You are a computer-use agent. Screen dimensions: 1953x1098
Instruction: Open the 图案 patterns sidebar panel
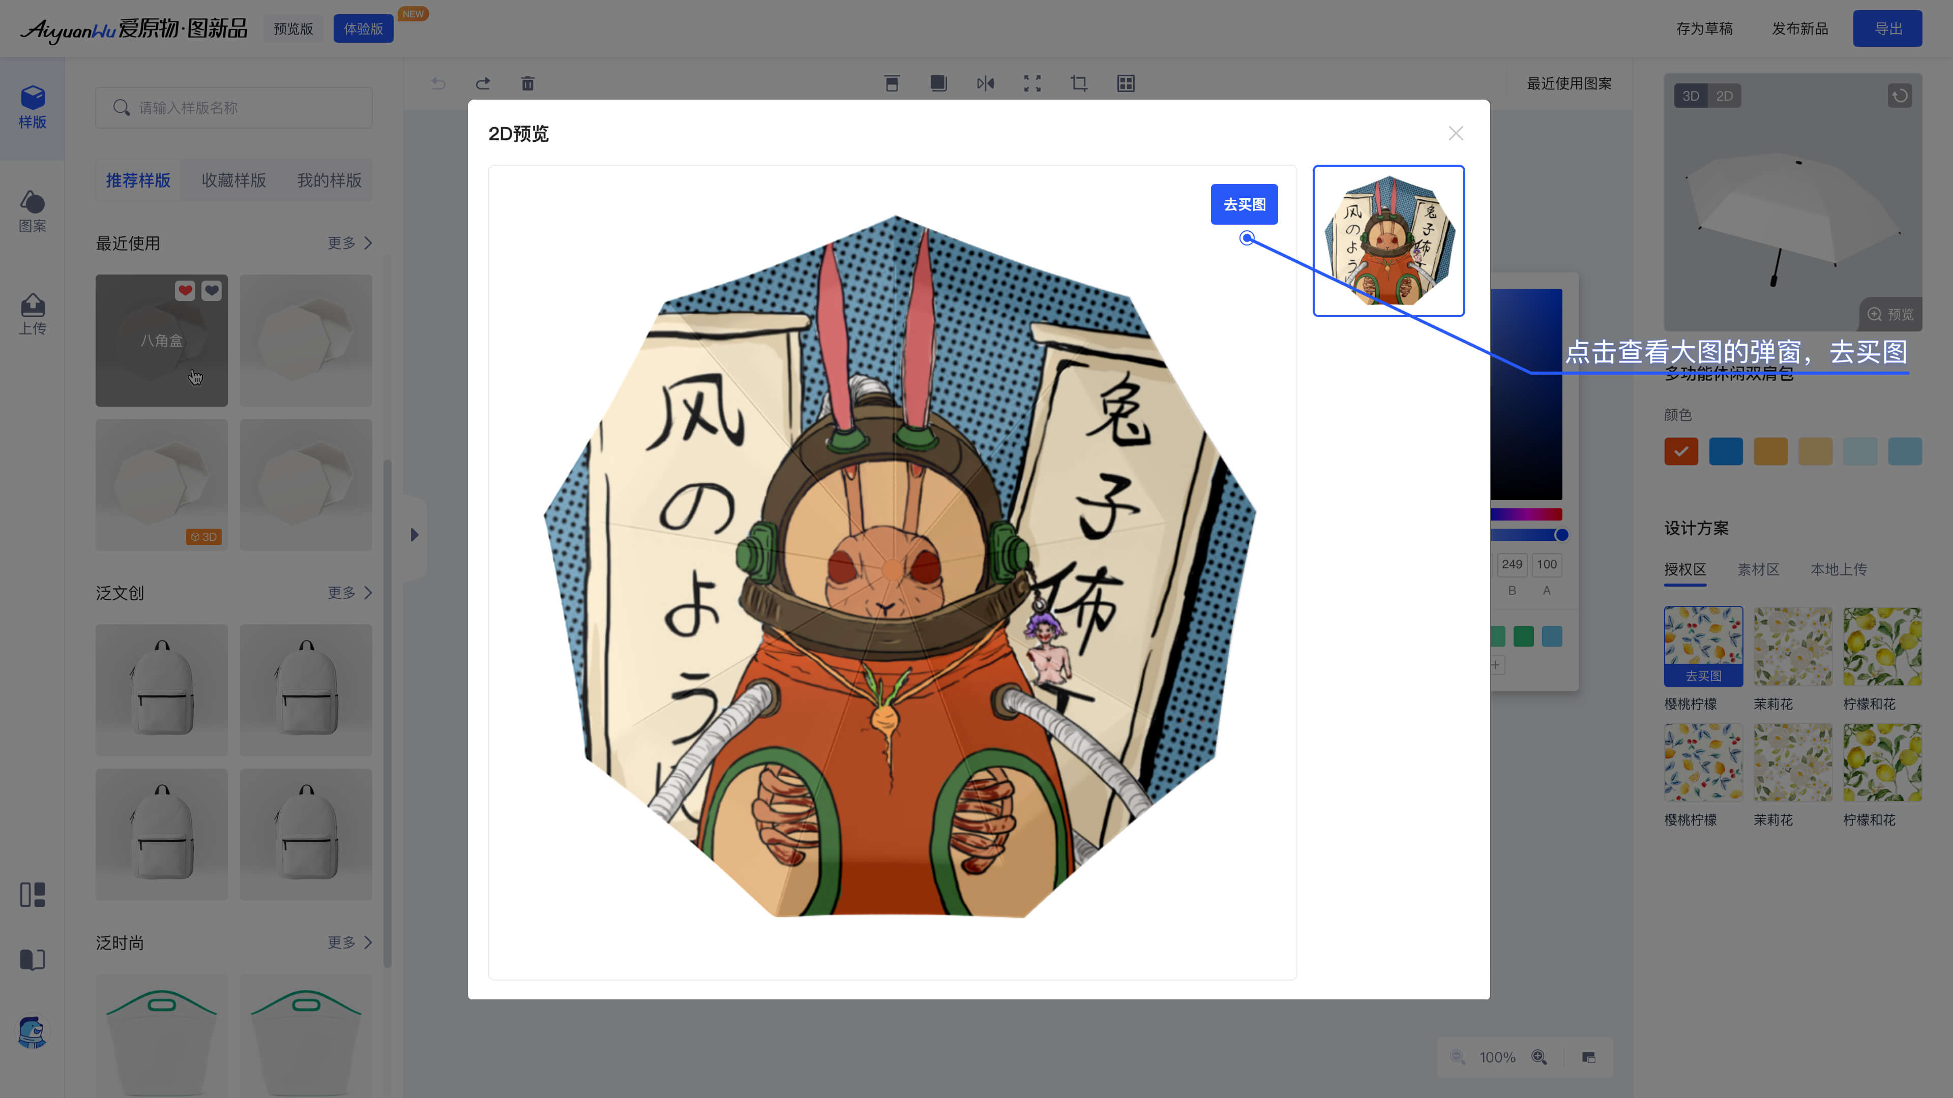33,210
